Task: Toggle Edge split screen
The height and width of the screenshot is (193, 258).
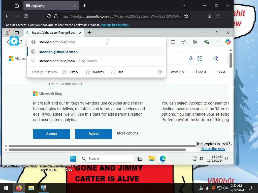Action: tap(173, 42)
